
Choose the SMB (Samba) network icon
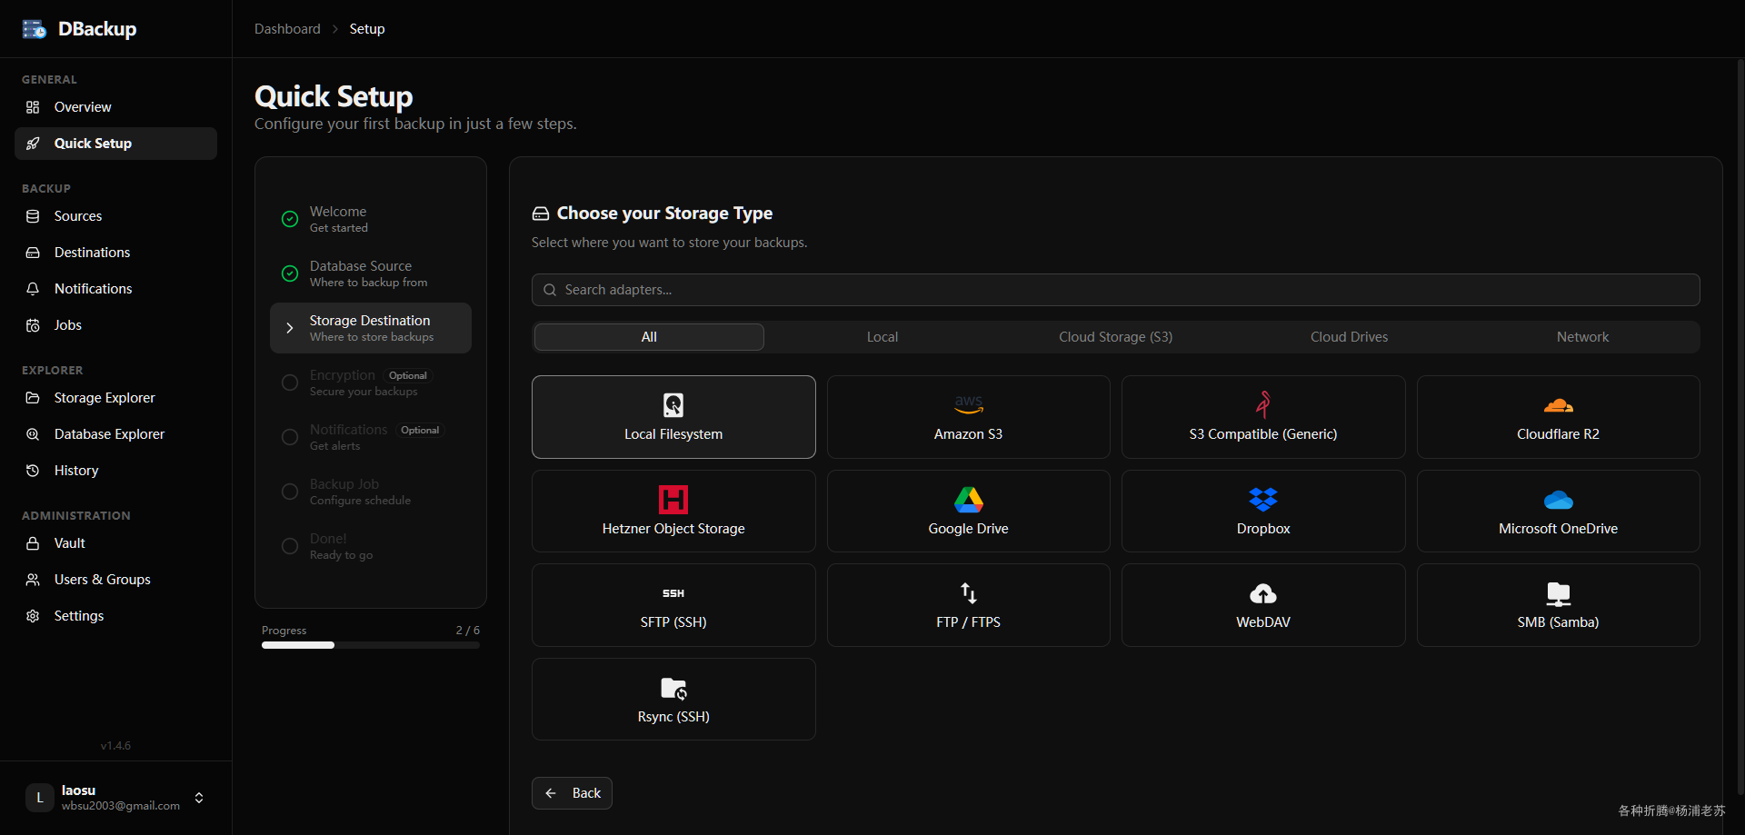tap(1558, 593)
